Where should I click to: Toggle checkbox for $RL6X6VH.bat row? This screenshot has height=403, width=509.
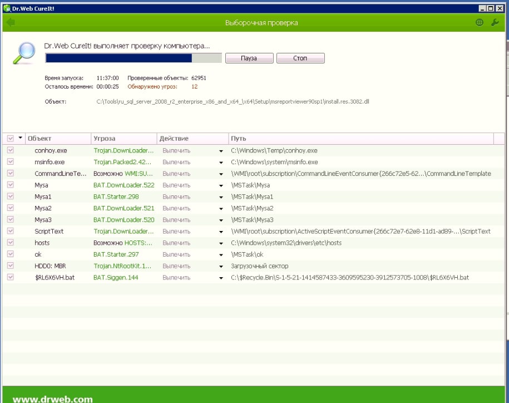click(x=11, y=277)
